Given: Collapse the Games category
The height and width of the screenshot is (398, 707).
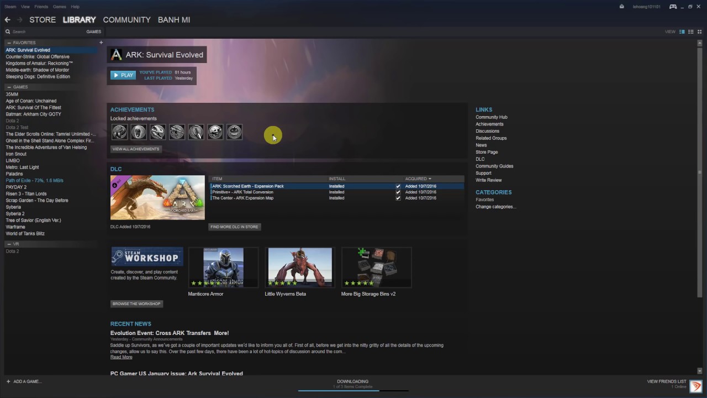Looking at the screenshot, I should (9, 87).
